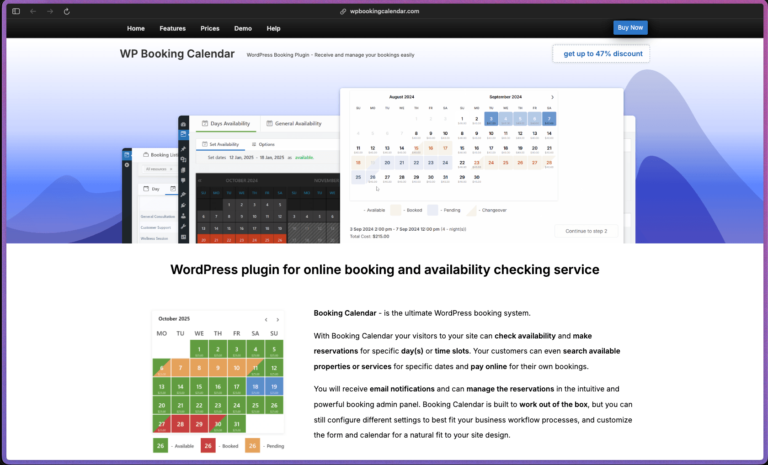768x465 pixels.
Task: Click October 1 in the green calendar
Action: point(199,349)
